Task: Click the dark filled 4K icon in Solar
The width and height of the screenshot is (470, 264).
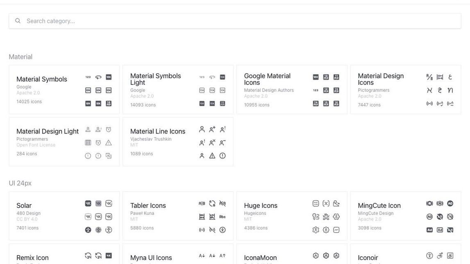Action: click(x=88, y=203)
